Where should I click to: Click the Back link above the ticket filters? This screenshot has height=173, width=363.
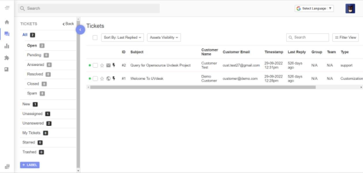[68, 24]
